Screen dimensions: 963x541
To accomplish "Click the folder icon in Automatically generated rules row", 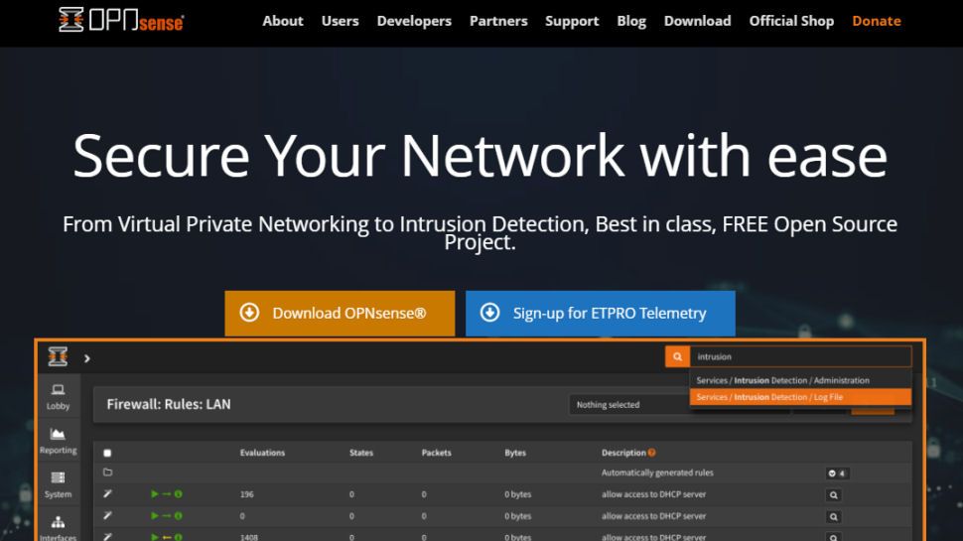I will (x=107, y=473).
